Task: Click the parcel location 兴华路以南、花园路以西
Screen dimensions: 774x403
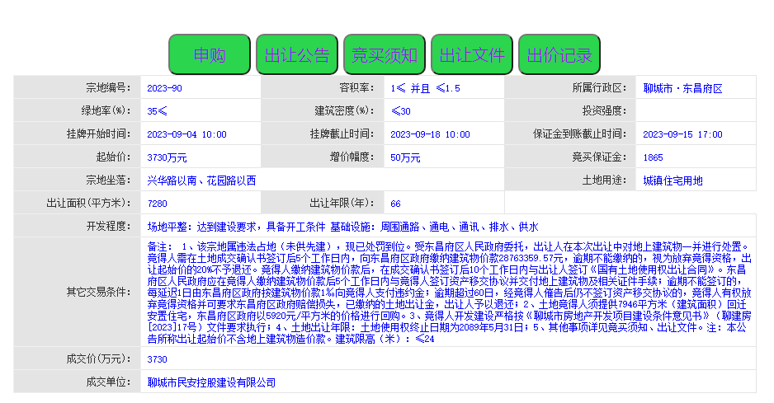Action: [x=201, y=180]
